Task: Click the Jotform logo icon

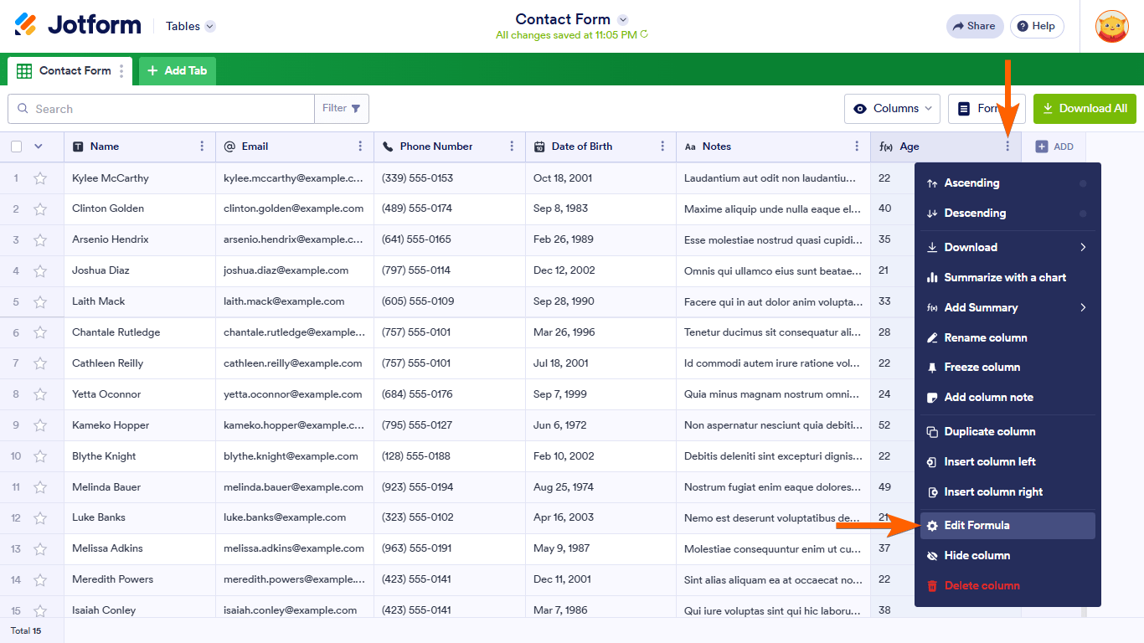Action: pos(26,25)
